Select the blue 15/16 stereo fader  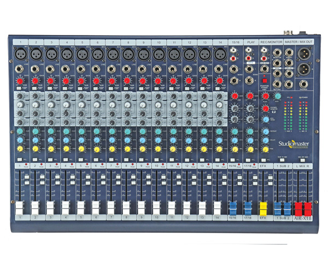(x=233, y=209)
